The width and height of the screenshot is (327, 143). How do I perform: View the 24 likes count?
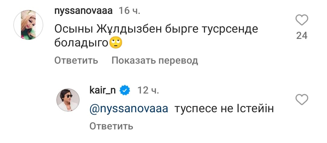tap(302, 36)
